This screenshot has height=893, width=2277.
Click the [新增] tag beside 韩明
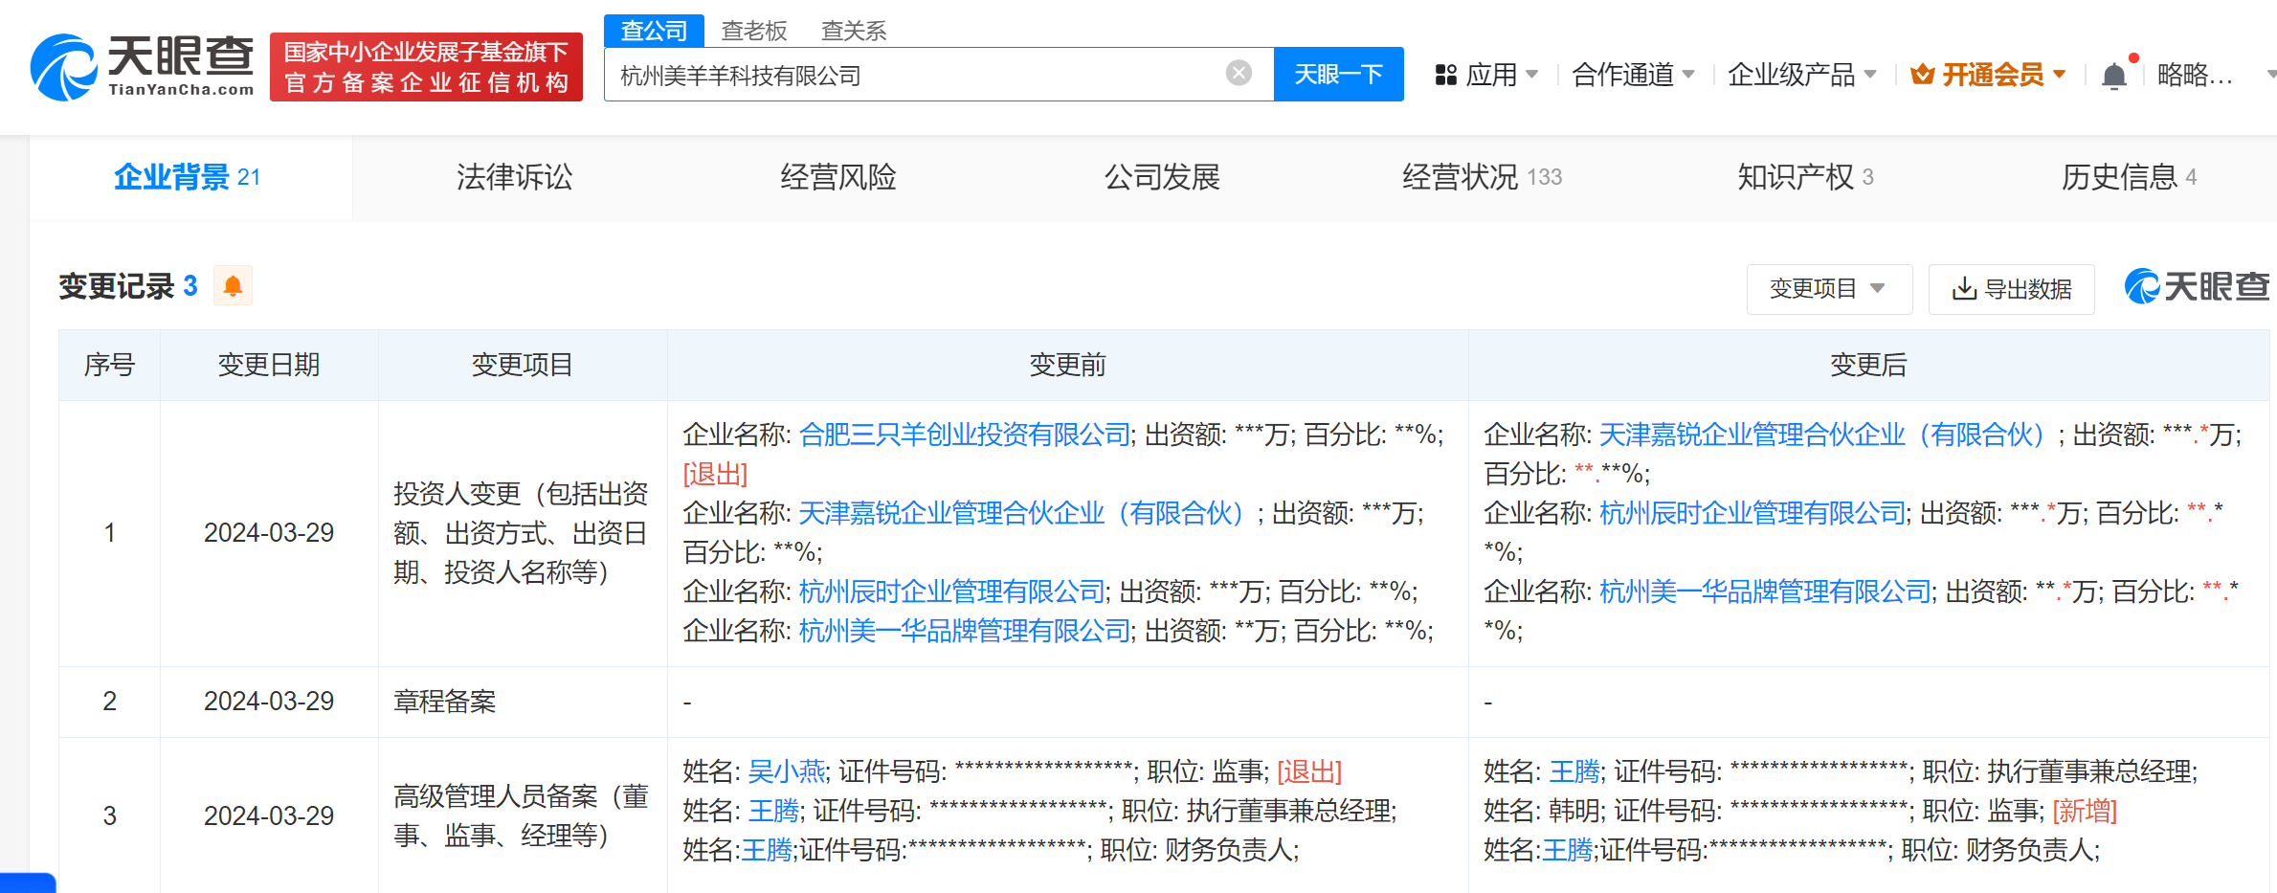2085,811
